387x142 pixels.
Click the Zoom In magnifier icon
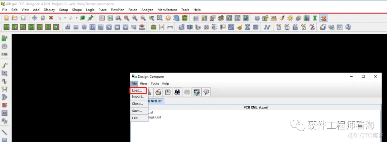(x=135, y=18)
